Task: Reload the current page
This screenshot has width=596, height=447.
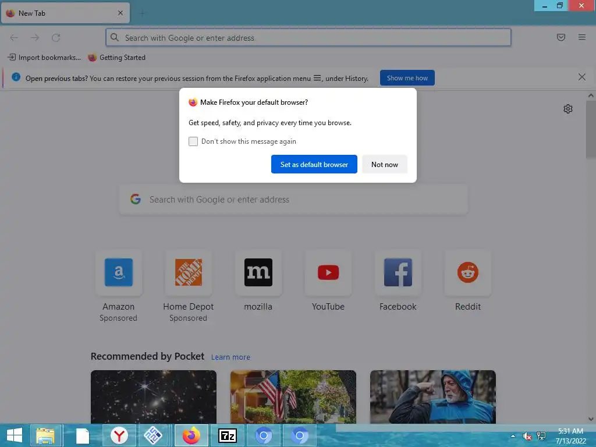Action: click(x=56, y=38)
